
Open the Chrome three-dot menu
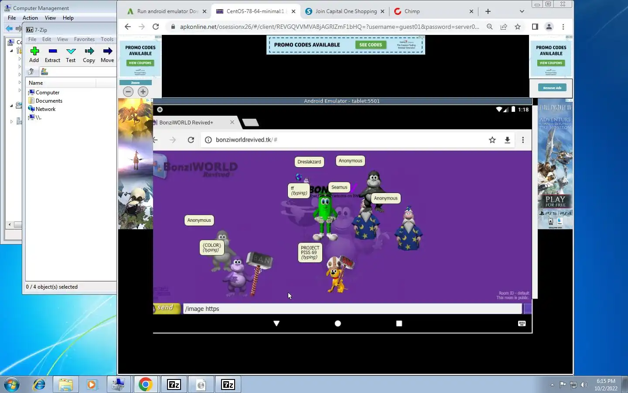563,27
